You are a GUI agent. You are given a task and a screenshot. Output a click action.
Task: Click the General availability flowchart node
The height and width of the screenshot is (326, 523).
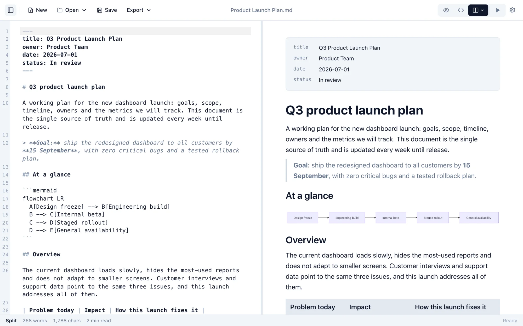click(479, 218)
